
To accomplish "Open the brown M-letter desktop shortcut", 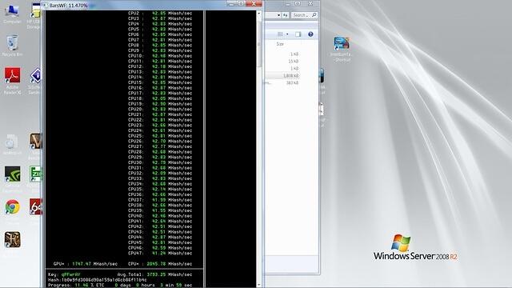I will click(35, 142).
